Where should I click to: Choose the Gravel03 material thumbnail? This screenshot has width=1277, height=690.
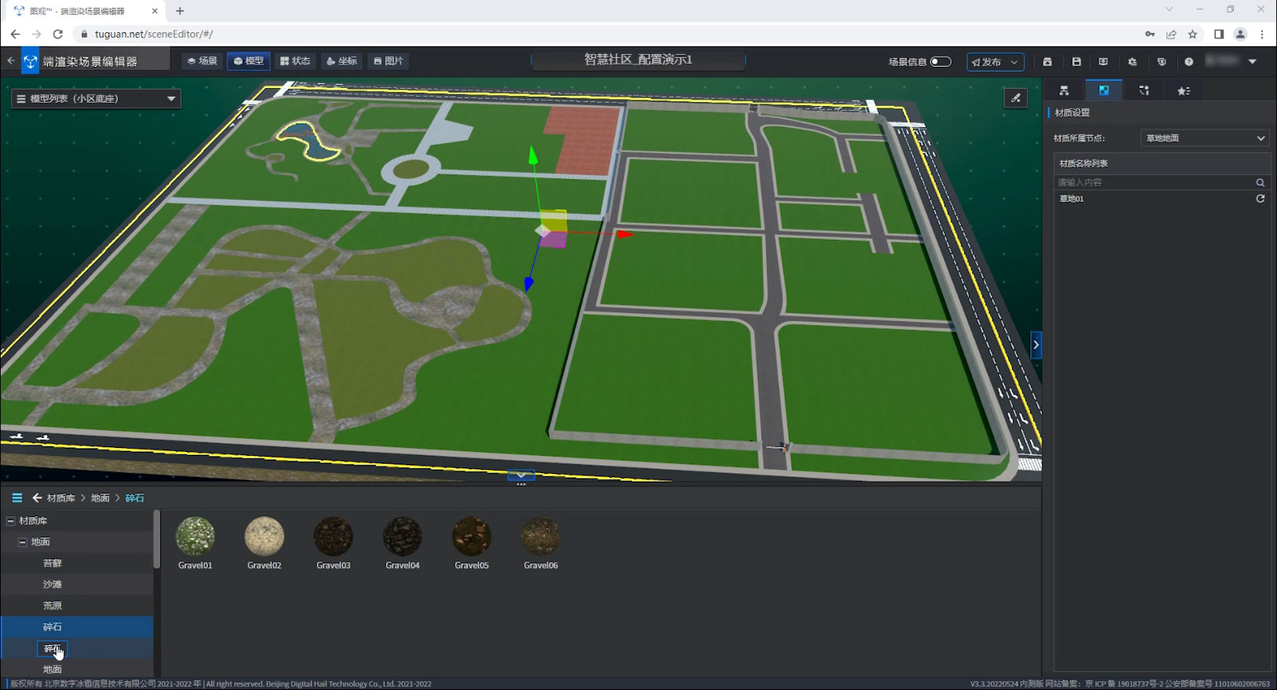coord(333,537)
